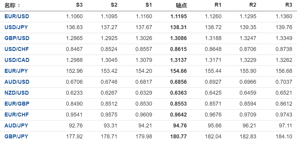Click the S3 column header
Screen dimensions: 297x142
pos(79,5)
